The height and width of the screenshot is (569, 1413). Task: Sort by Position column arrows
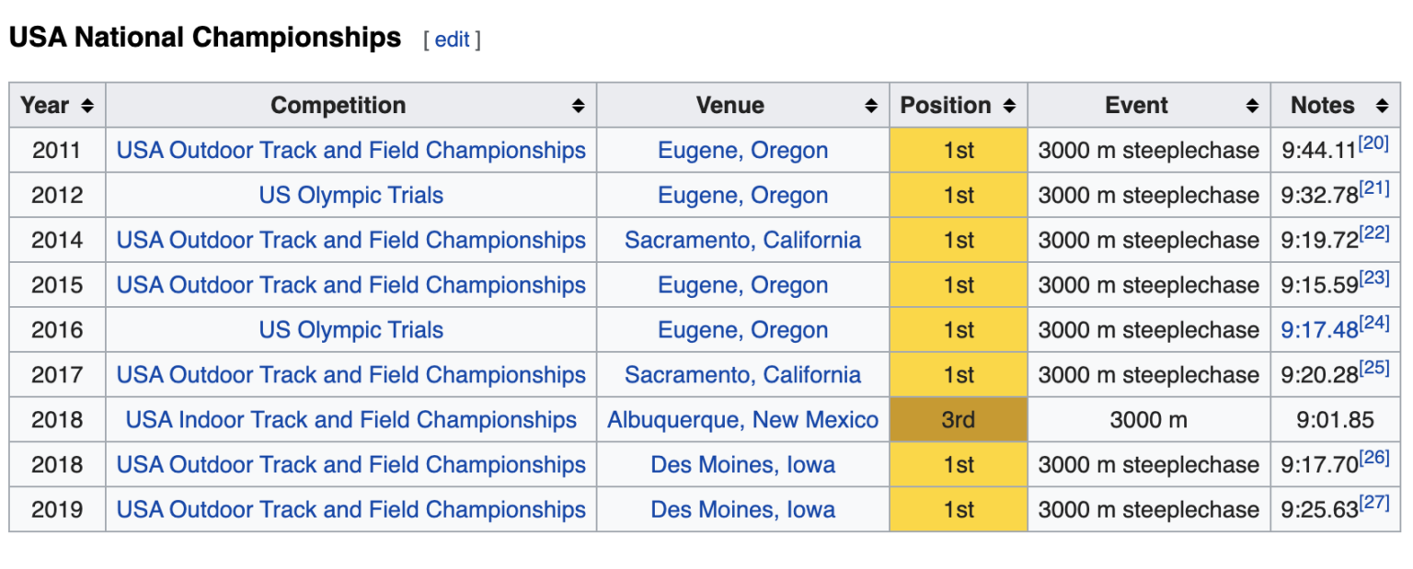[x=1009, y=106]
